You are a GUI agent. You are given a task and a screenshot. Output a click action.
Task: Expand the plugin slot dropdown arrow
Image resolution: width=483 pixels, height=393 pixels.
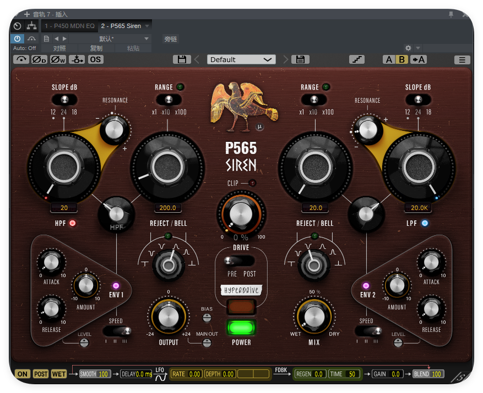pos(147,26)
